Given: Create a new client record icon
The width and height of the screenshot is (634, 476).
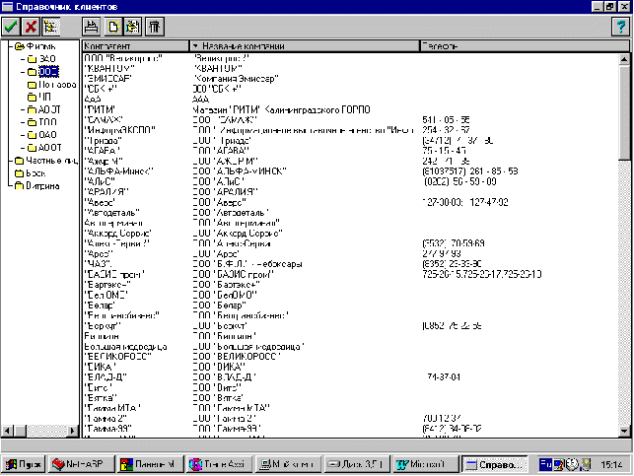Looking at the screenshot, I should pyautogui.click(x=112, y=27).
